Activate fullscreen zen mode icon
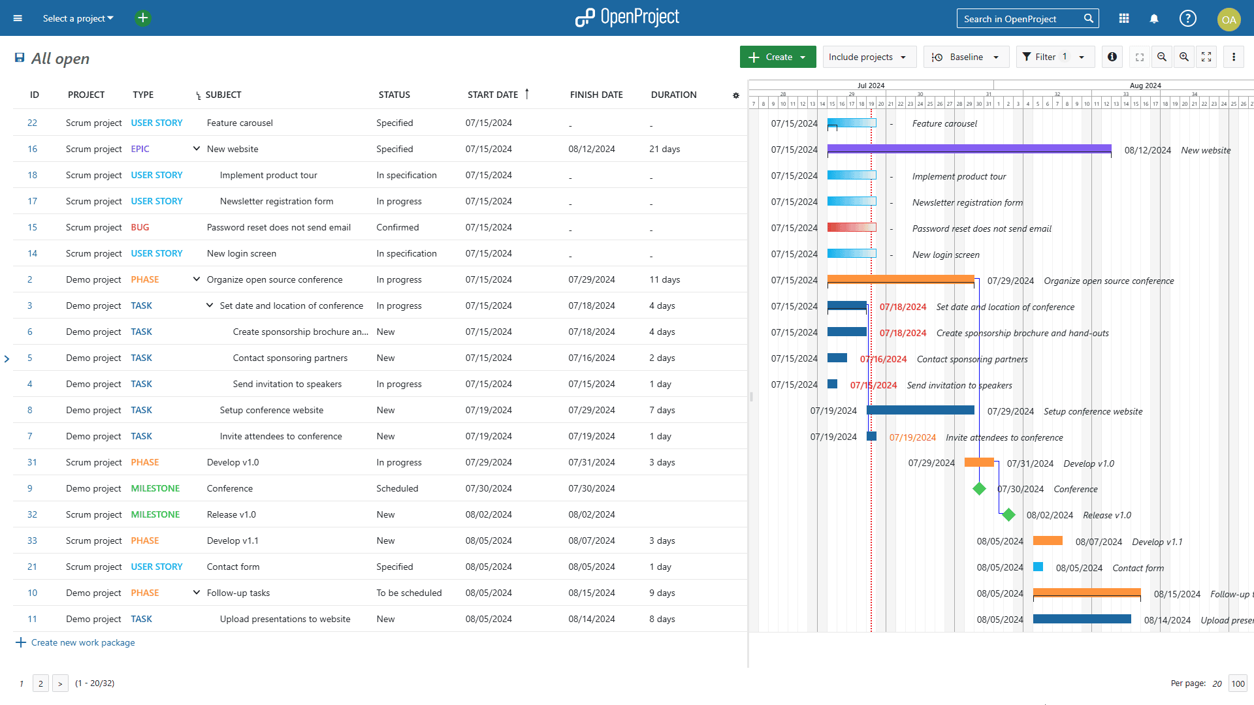Image resolution: width=1254 pixels, height=705 pixels. point(1206,57)
